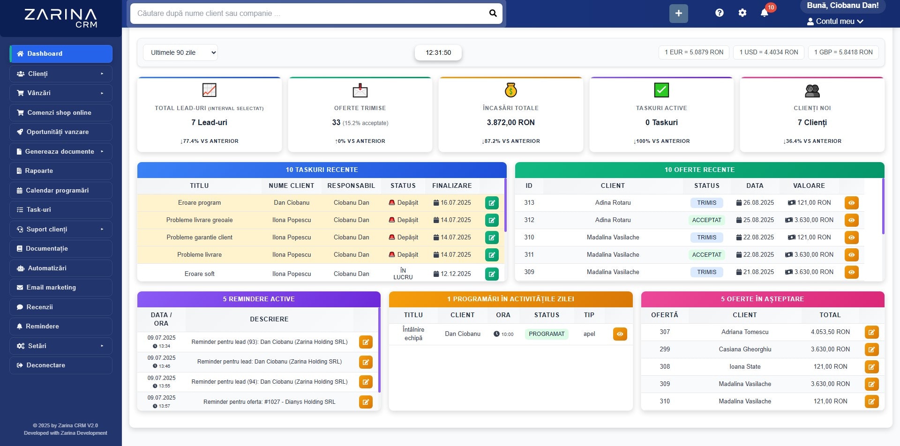Image resolution: width=900 pixels, height=446 pixels.
Task: Open the search button with magnifying glass icon
Action: [492, 13]
